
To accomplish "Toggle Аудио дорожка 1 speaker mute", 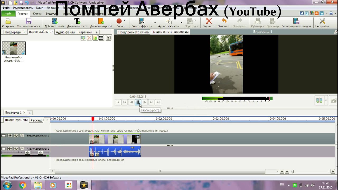I will [10, 149].
